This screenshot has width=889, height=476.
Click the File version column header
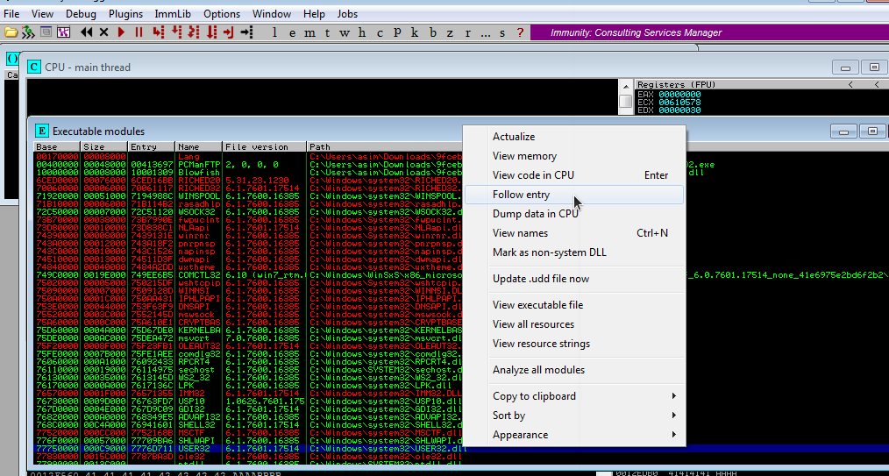click(x=264, y=146)
